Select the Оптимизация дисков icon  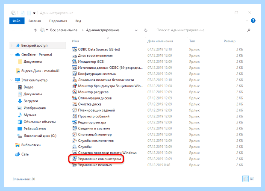[x=74, y=98]
